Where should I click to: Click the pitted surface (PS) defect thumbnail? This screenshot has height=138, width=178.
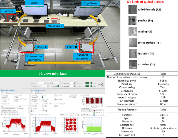tap(133, 43)
